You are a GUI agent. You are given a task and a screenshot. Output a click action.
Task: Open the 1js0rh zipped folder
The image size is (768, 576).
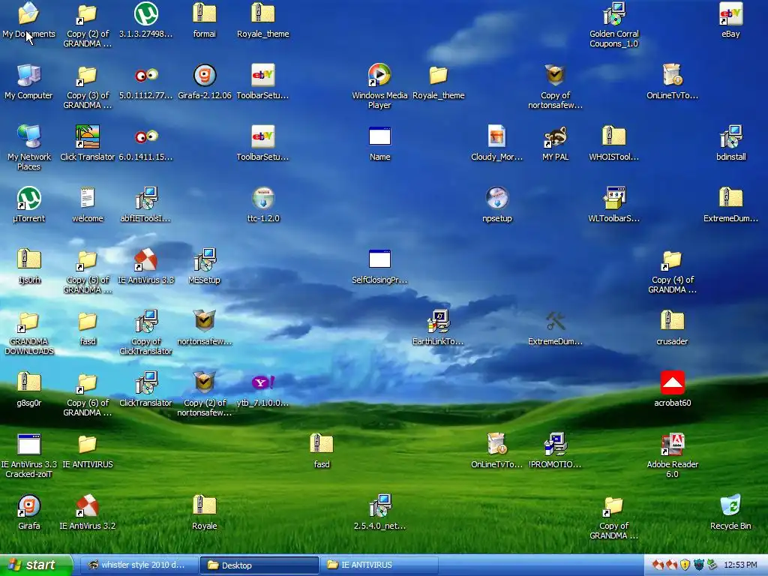(28, 266)
